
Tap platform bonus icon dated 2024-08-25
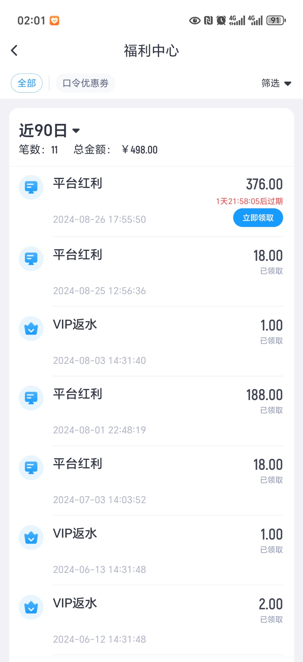31,259
